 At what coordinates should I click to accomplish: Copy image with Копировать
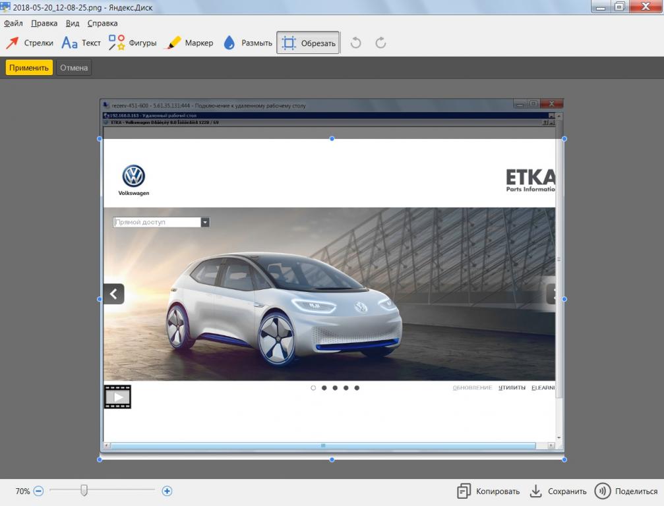488,492
